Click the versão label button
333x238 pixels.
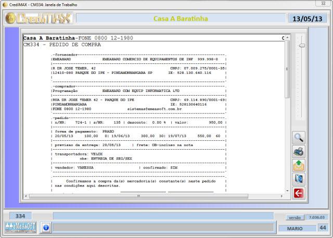click(294, 217)
